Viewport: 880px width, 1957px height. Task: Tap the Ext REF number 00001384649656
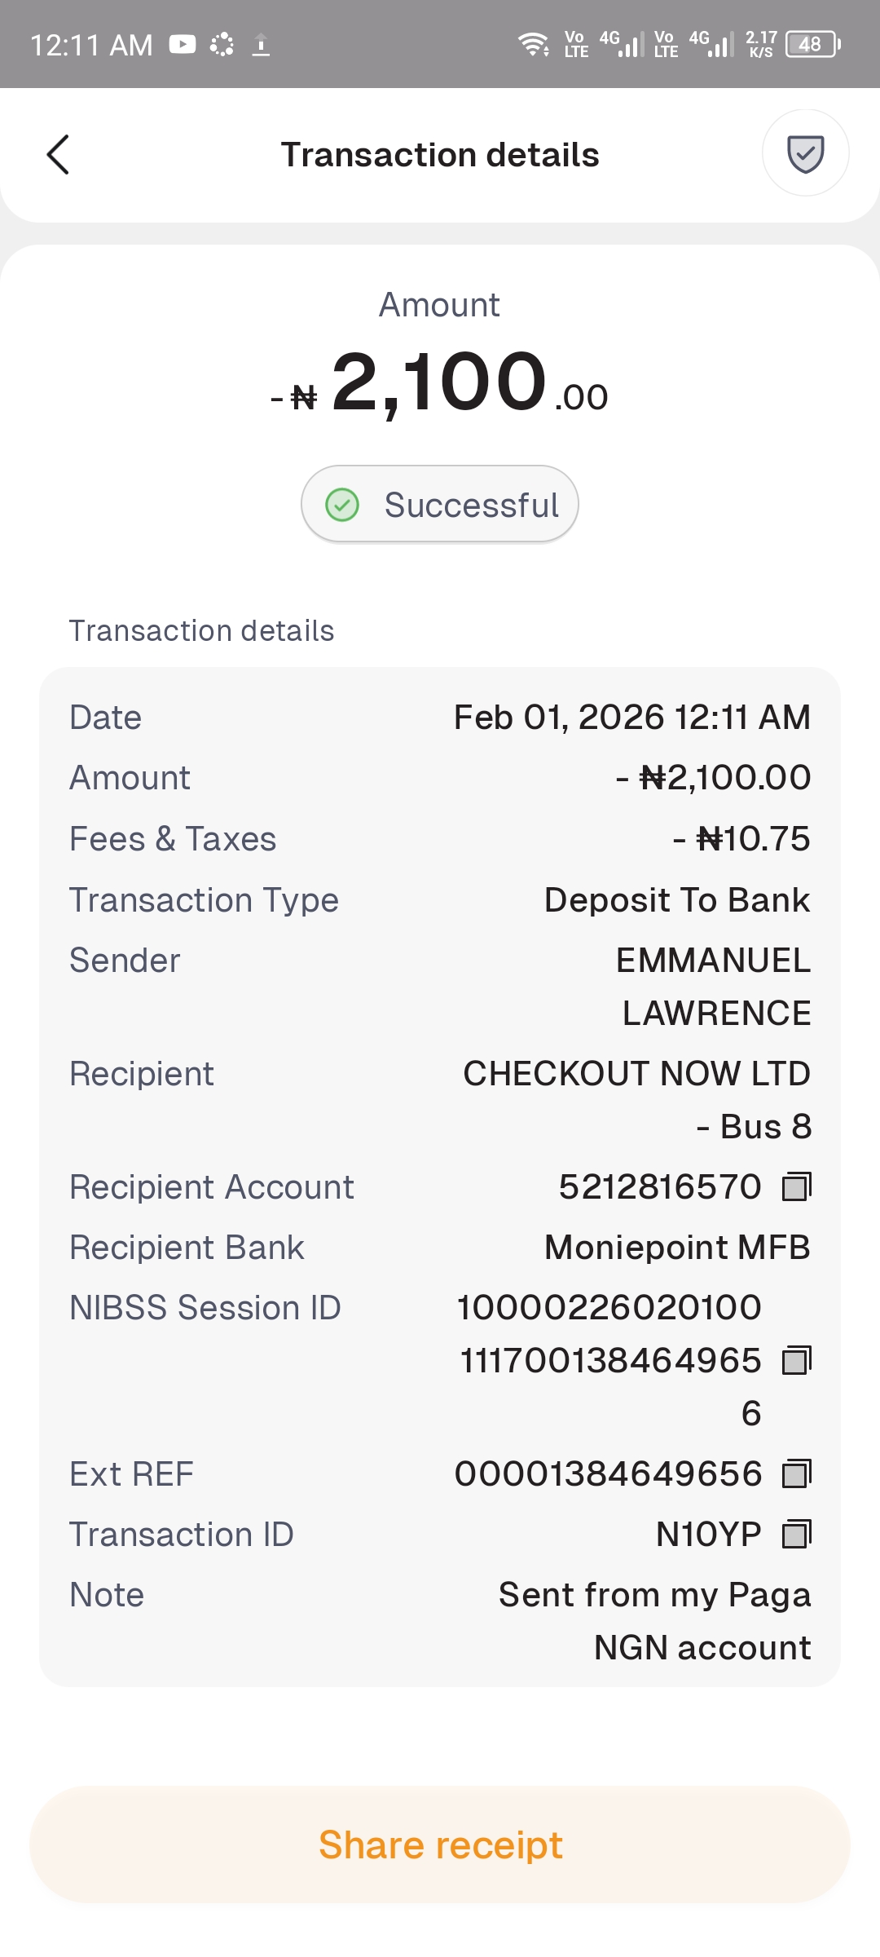click(608, 1474)
